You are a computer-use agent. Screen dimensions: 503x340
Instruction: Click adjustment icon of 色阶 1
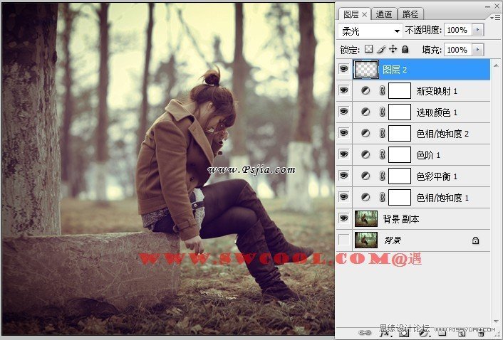click(x=365, y=155)
